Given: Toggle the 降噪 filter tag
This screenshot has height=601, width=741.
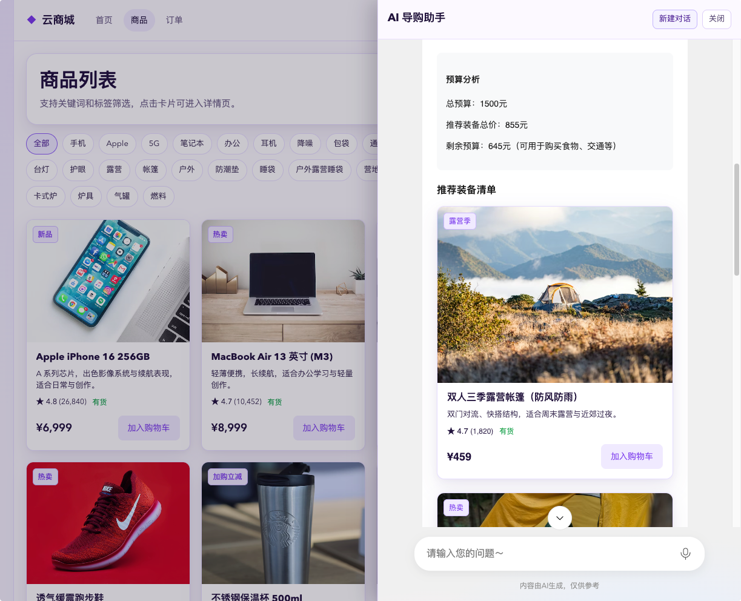Looking at the screenshot, I should pos(305,144).
